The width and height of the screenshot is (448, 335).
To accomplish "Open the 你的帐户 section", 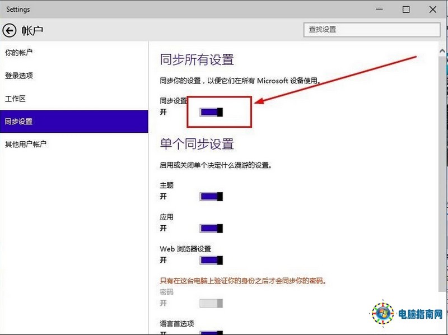I will coord(74,53).
